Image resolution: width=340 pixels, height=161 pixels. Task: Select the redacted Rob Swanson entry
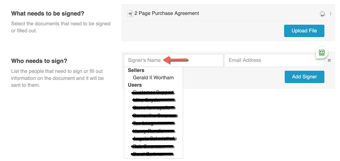pos(152,146)
